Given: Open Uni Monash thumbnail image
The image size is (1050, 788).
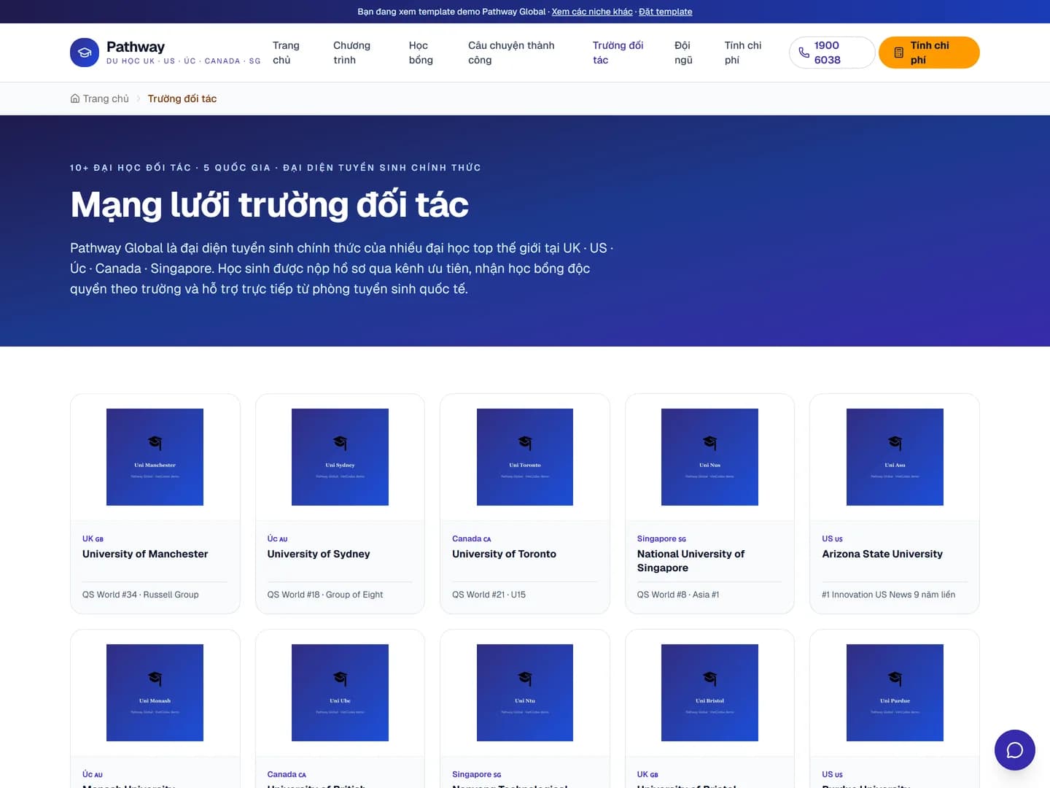Looking at the screenshot, I should click(155, 692).
